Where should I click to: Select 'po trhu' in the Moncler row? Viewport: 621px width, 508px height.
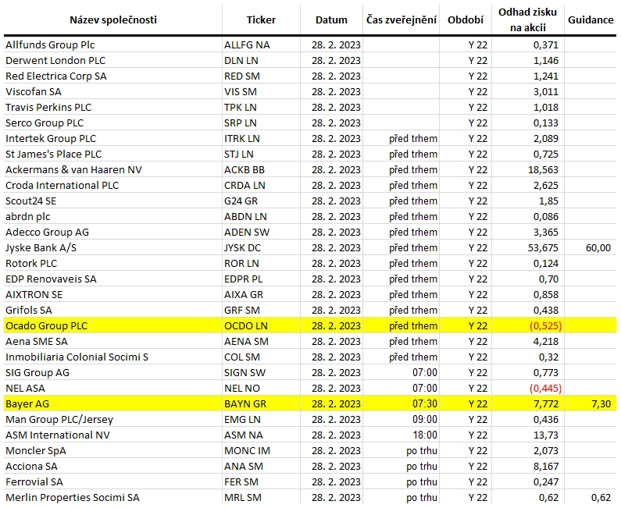[x=422, y=451]
